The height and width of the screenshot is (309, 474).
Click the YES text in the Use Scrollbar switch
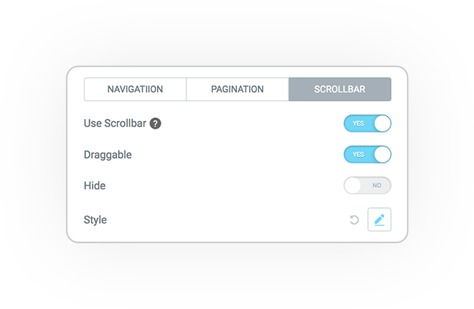click(358, 123)
